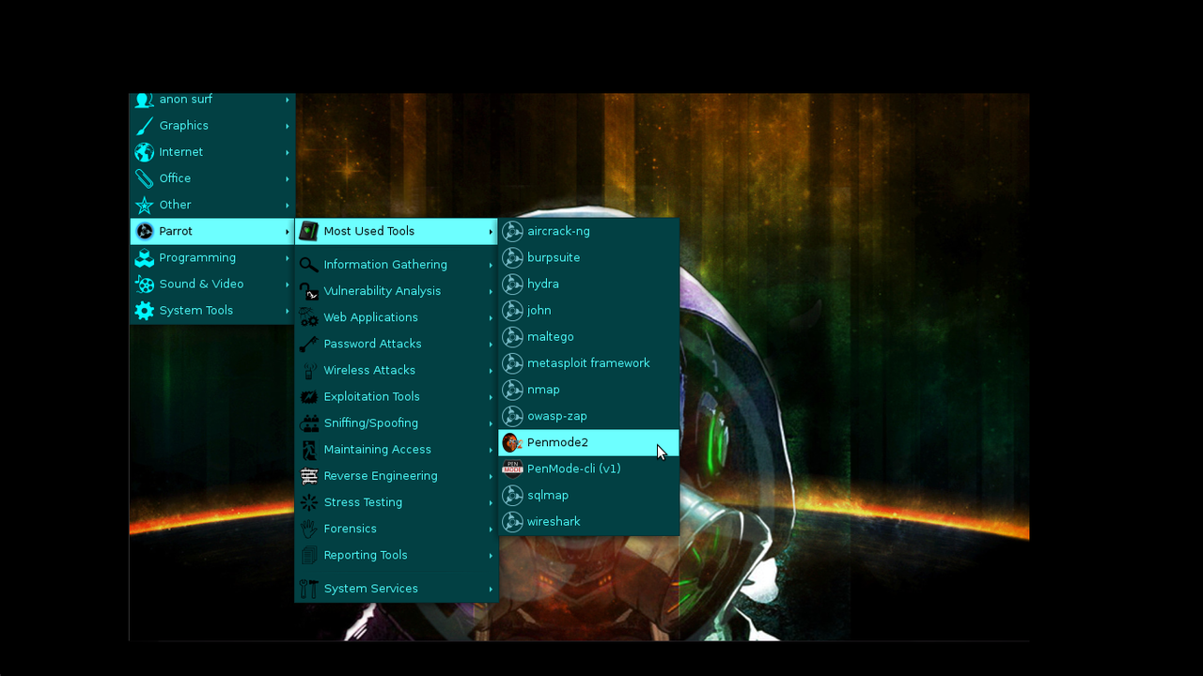Screen dimensions: 1203x676
Task: Click the System Tools gear icon
Action: pos(144,310)
